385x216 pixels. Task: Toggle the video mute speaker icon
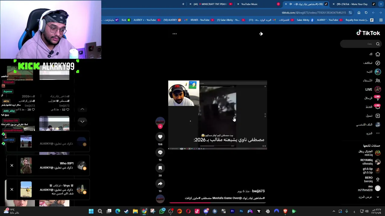pyautogui.click(x=261, y=34)
